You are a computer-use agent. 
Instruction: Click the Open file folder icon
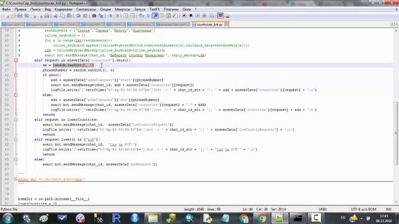[12, 16]
